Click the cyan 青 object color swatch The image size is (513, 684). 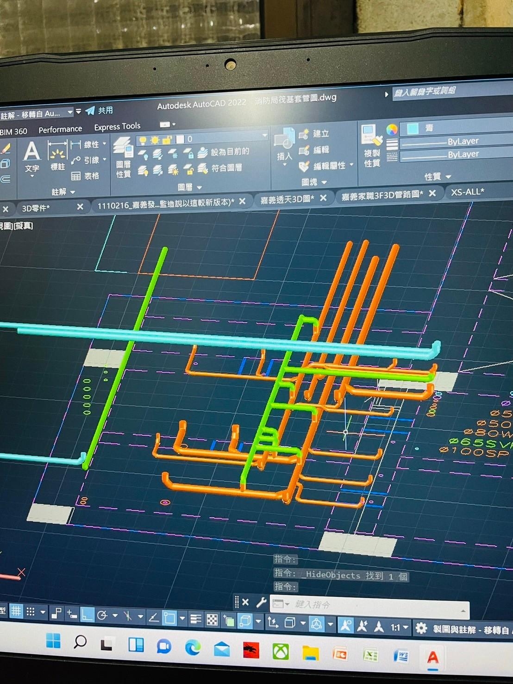pyautogui.click(x=412, y=128)
